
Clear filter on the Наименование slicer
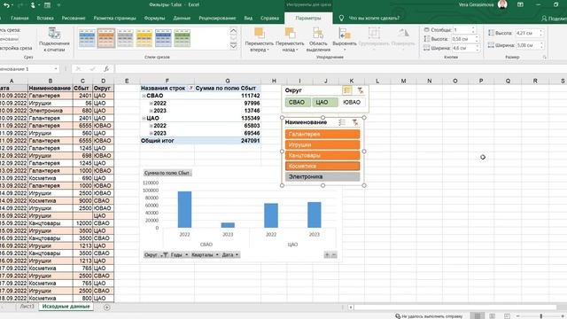point(355,122)
